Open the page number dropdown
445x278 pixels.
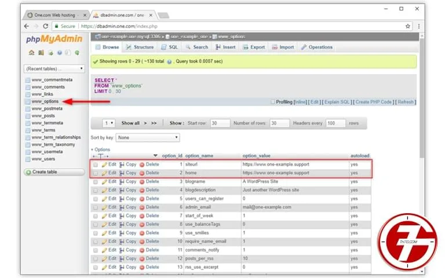[x=109, y=123]
